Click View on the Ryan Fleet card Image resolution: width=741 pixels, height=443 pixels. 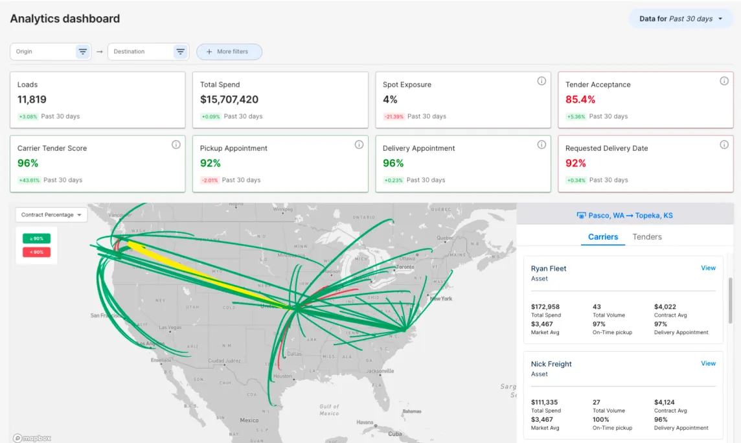(x=708, y=267)
